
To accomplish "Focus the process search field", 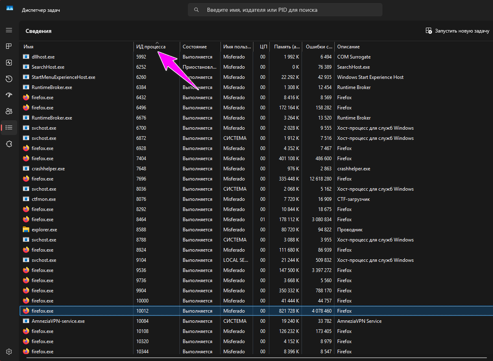I will (x=285, y=10).
